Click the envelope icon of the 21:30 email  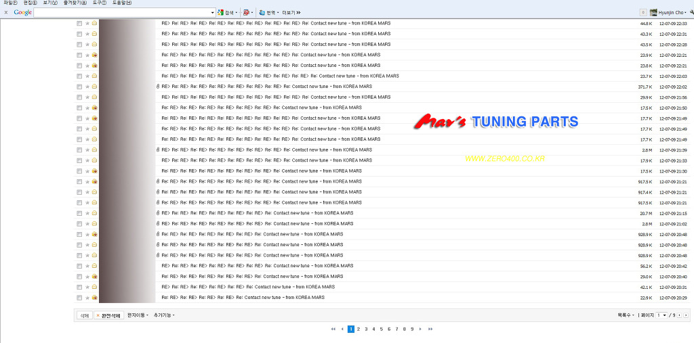94,171
